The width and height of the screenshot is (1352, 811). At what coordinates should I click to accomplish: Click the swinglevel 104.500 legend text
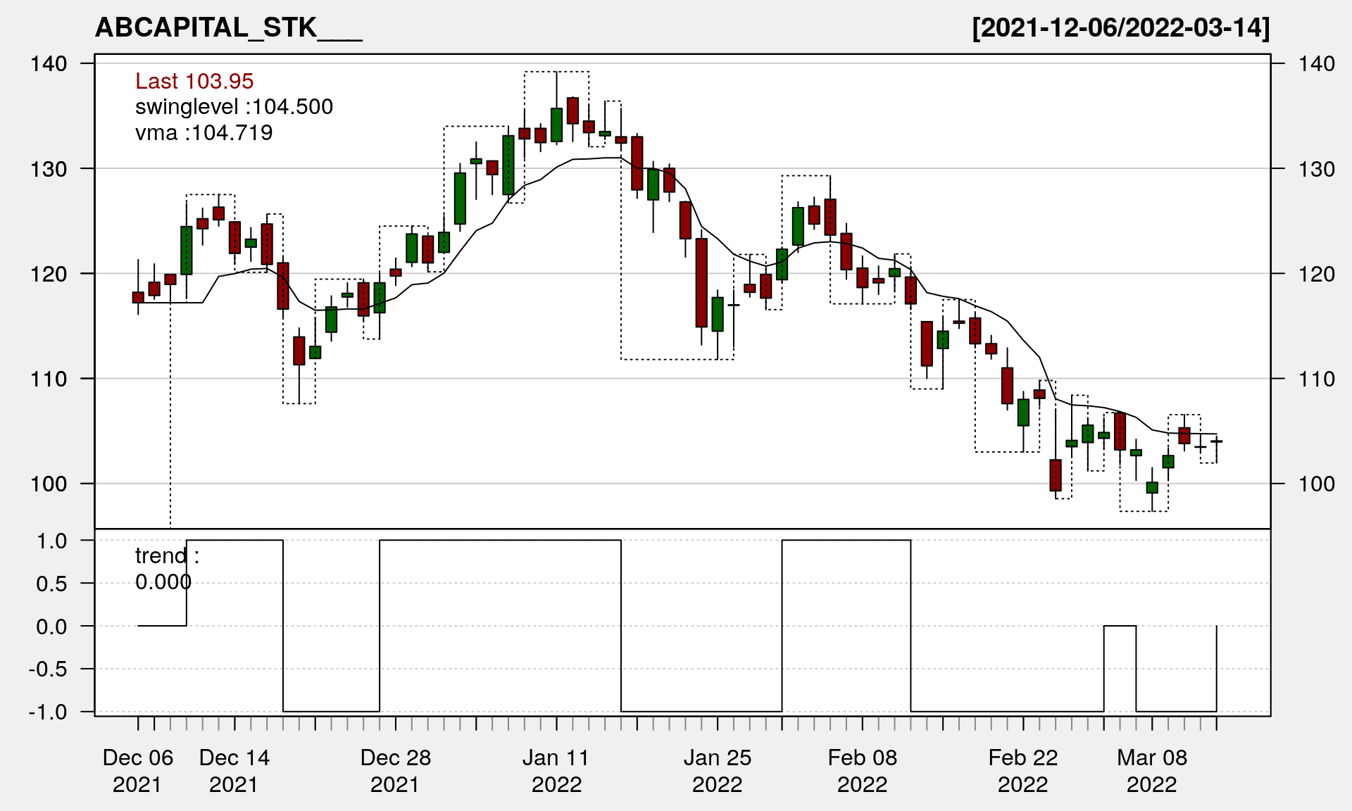click(234, 107)
